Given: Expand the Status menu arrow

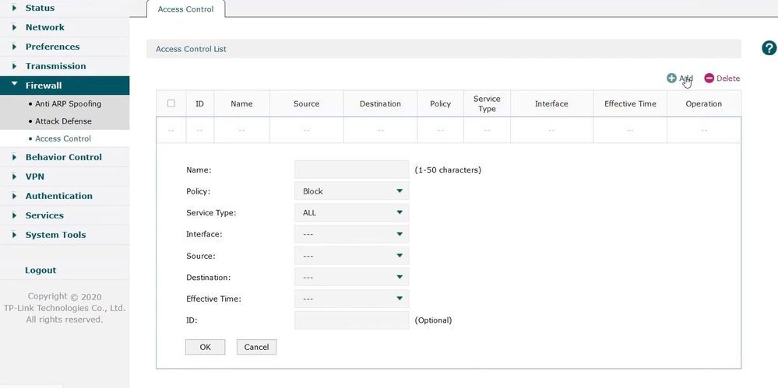Looking at the screenshot, I should (15, 8).
